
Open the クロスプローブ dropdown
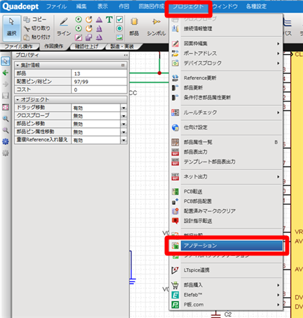coord(124,116)
